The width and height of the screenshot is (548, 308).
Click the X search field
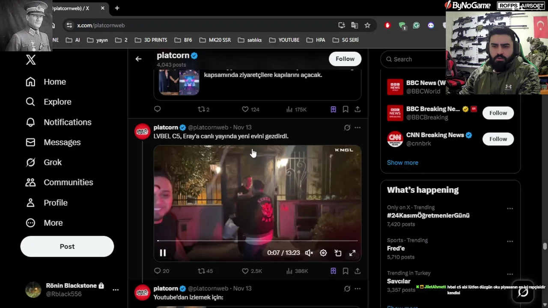(414, 59)
